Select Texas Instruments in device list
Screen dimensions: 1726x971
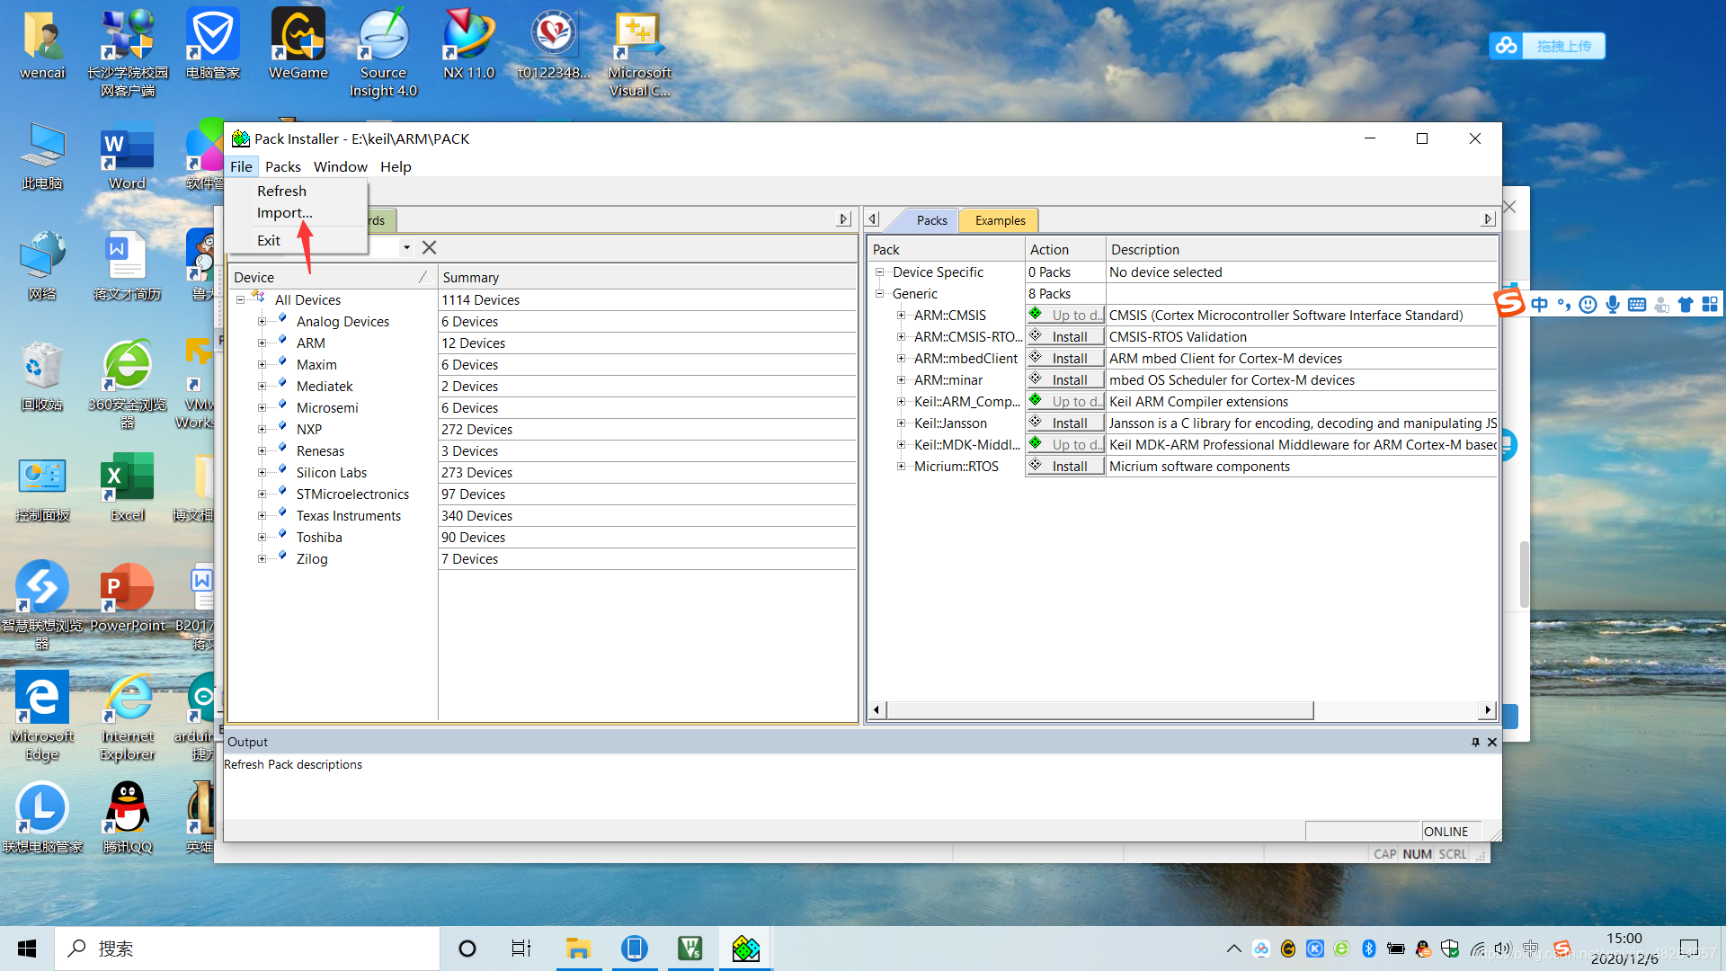pyautogui.click(x=347, y=514)
